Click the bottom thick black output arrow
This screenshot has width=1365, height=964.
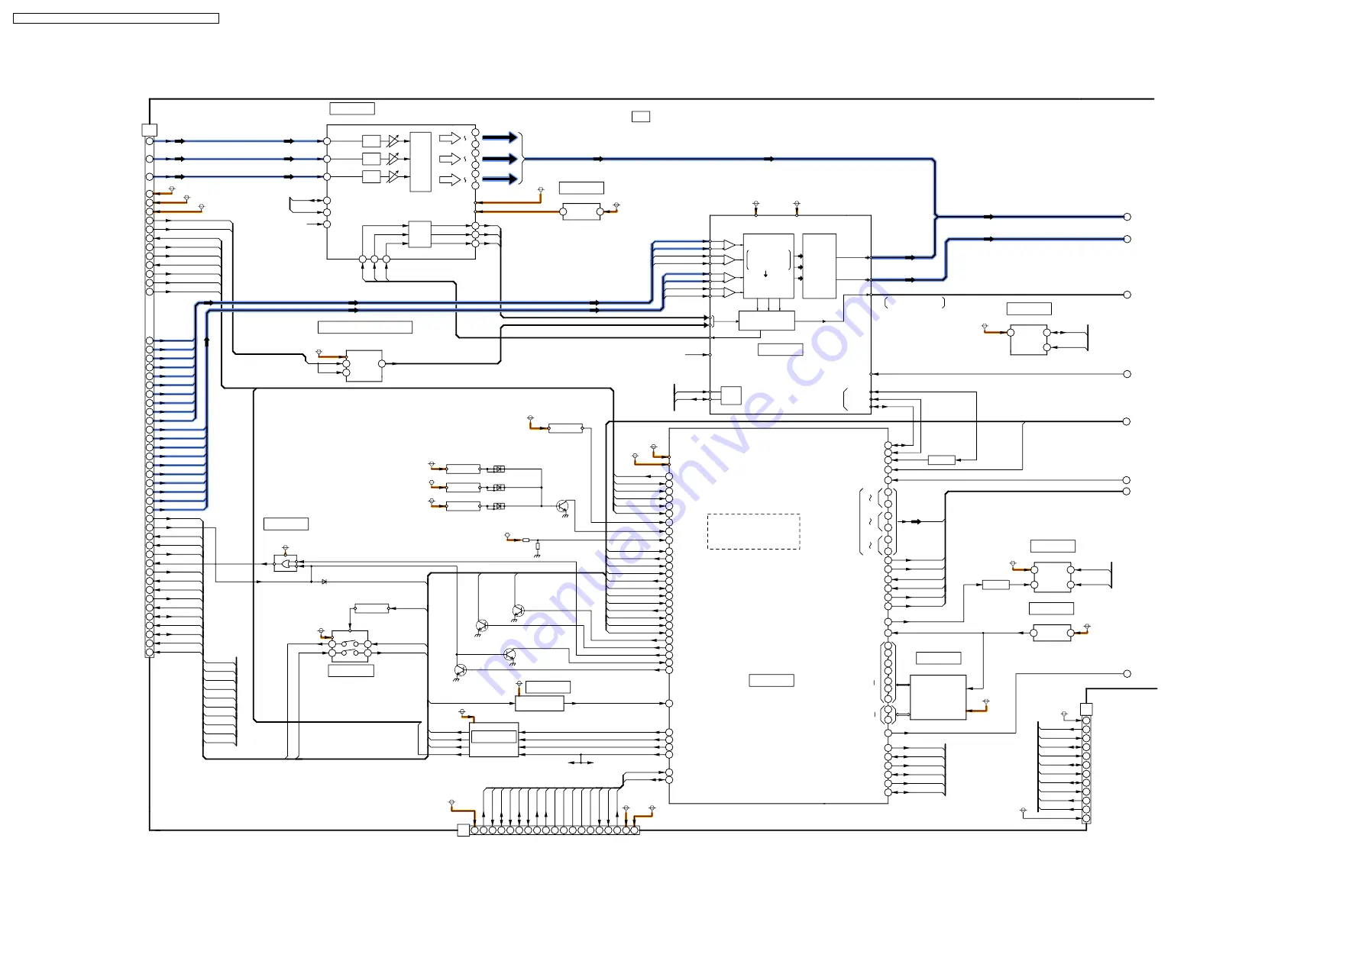[x=500, y=179]
